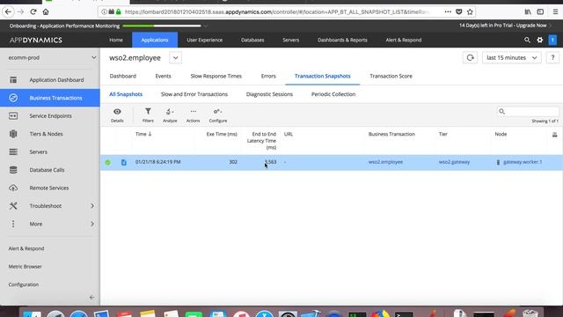Click the Service Endpoints sidebar icon
The width and height of the screenshot is (563, 317).
13,115
